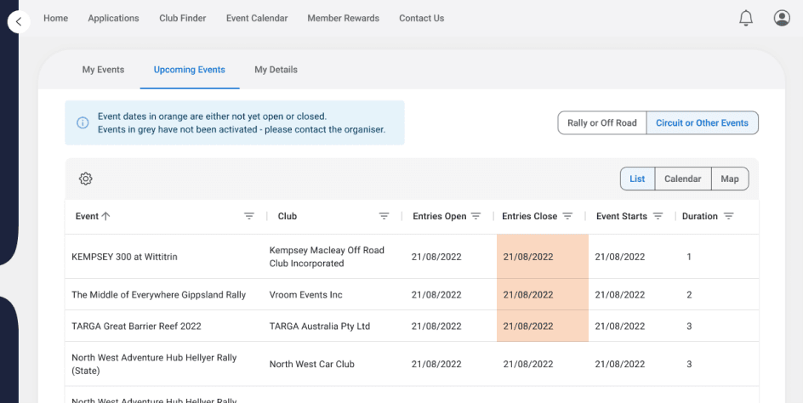The height and width of the screenshot is (403, 803).
Task: Switch to Map view
Action: coord(729,179)
